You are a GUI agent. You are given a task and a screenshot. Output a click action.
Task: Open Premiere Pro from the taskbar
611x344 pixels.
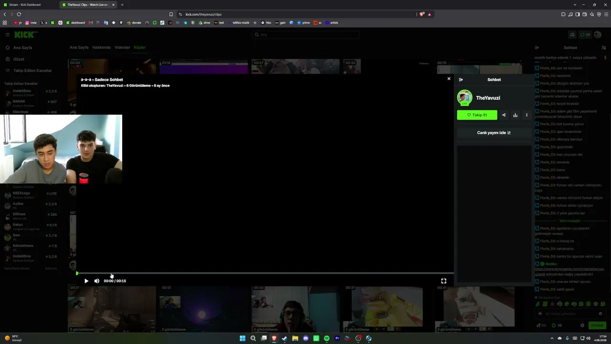tap(337, 338)
